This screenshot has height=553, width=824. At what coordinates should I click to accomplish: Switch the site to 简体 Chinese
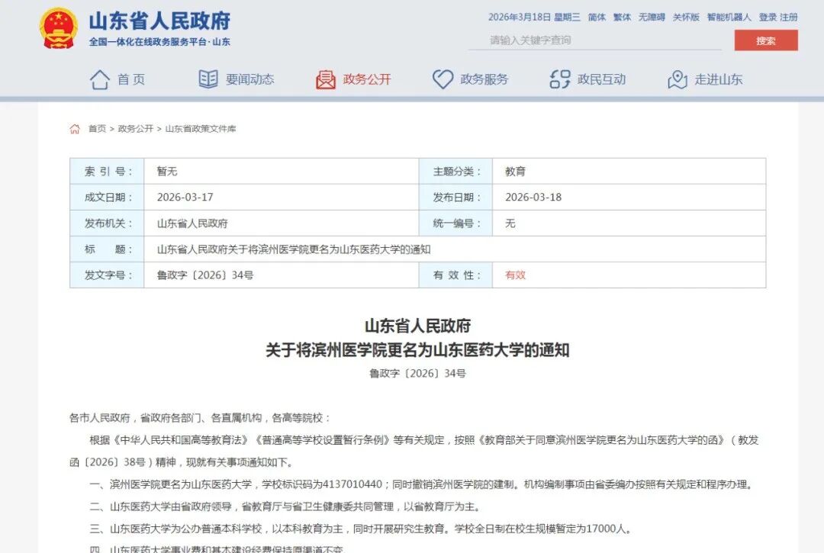point(597,17)
